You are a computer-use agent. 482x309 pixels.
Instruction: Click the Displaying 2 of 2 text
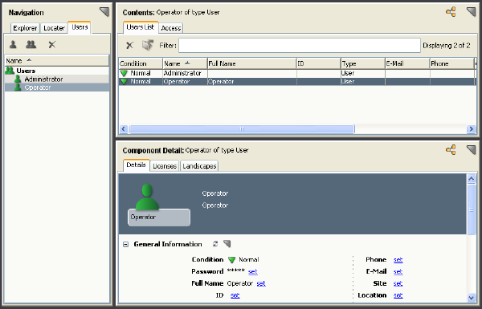[447, 46]
